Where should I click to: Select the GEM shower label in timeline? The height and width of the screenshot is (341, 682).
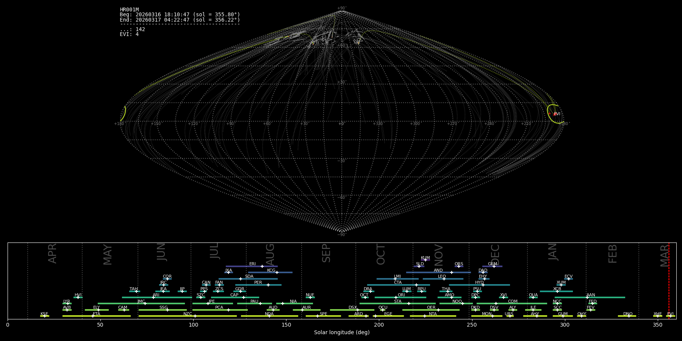click(493, 264)
